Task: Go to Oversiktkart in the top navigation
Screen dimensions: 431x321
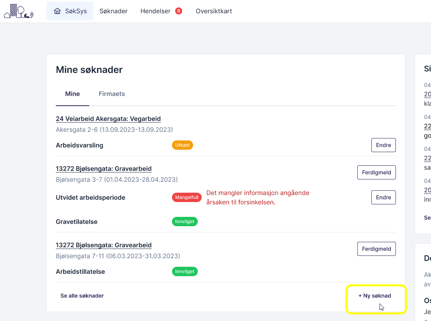Action: click(x=214, y=11)
